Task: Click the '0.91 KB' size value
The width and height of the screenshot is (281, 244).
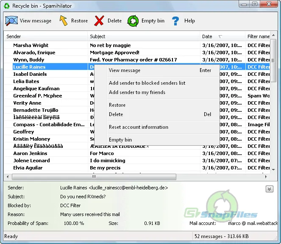Action: pyautogui.click(x=152, y=223)
